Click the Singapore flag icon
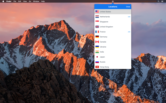The image size is (166, 103). click(97, 22)
